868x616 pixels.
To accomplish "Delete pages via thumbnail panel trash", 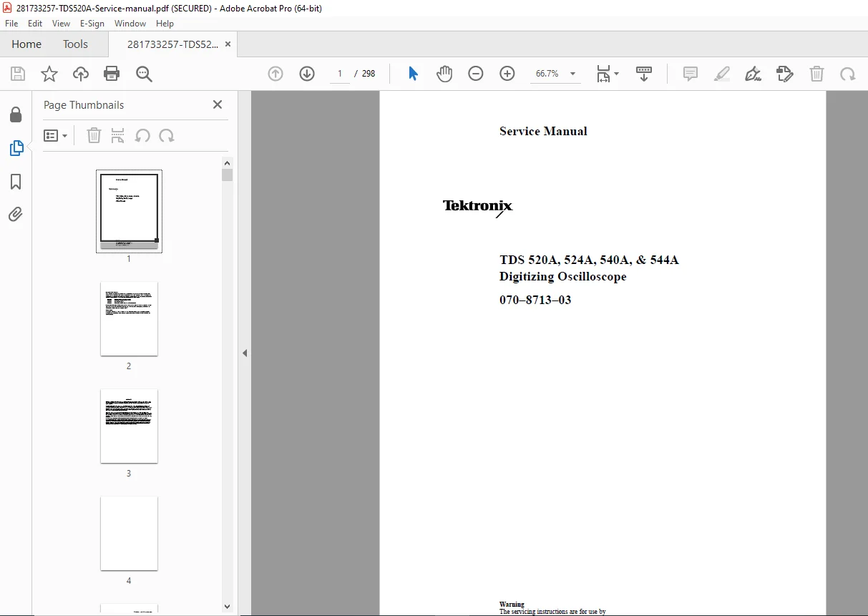I will pyautogui.click(x=94, y=135).
